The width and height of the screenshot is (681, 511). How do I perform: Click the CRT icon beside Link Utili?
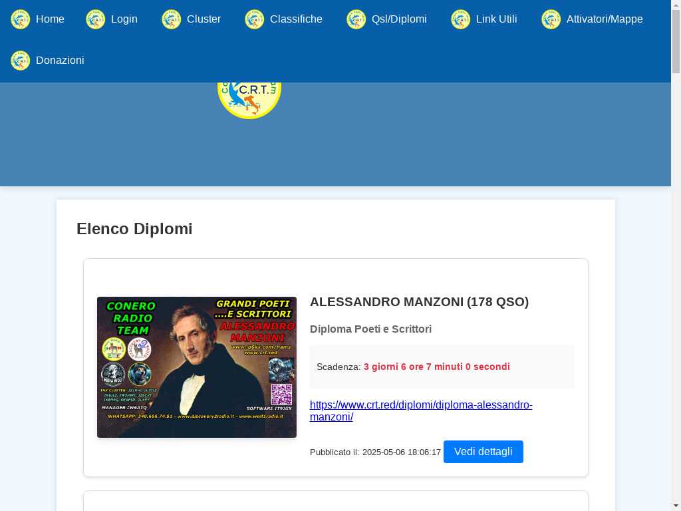(x=460, y=19)
